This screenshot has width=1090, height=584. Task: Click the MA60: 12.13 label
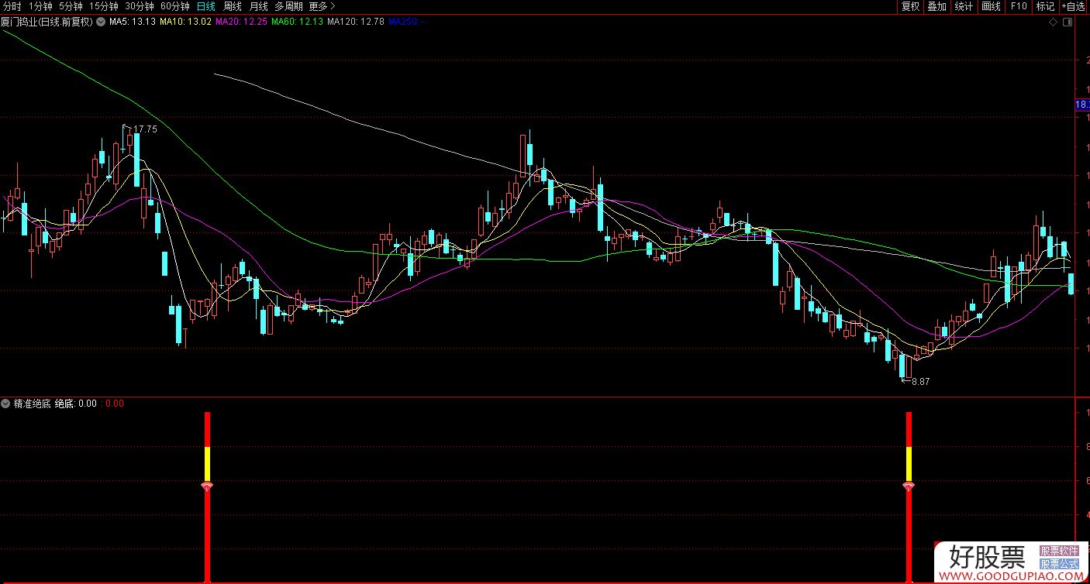point(297,22)
